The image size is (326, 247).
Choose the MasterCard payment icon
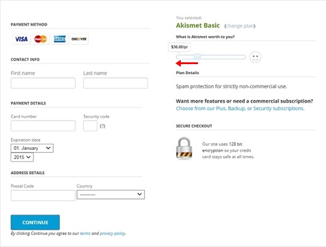(x=40, y=39)
